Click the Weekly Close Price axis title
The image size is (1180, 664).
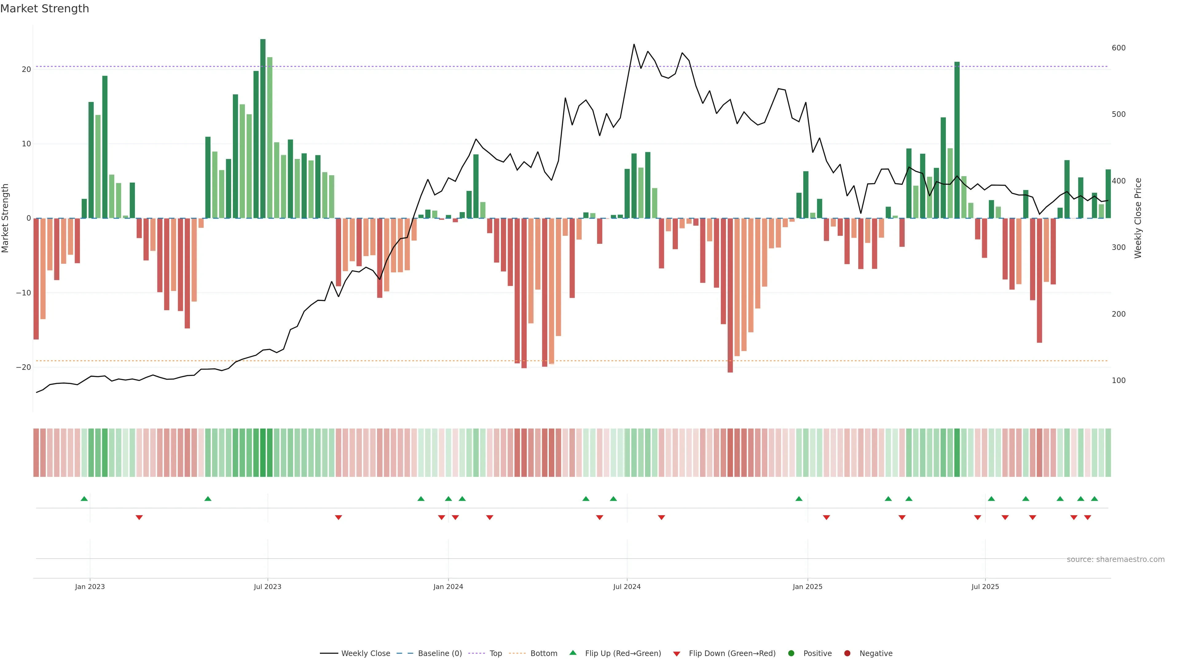click(x=1138, y=218)
